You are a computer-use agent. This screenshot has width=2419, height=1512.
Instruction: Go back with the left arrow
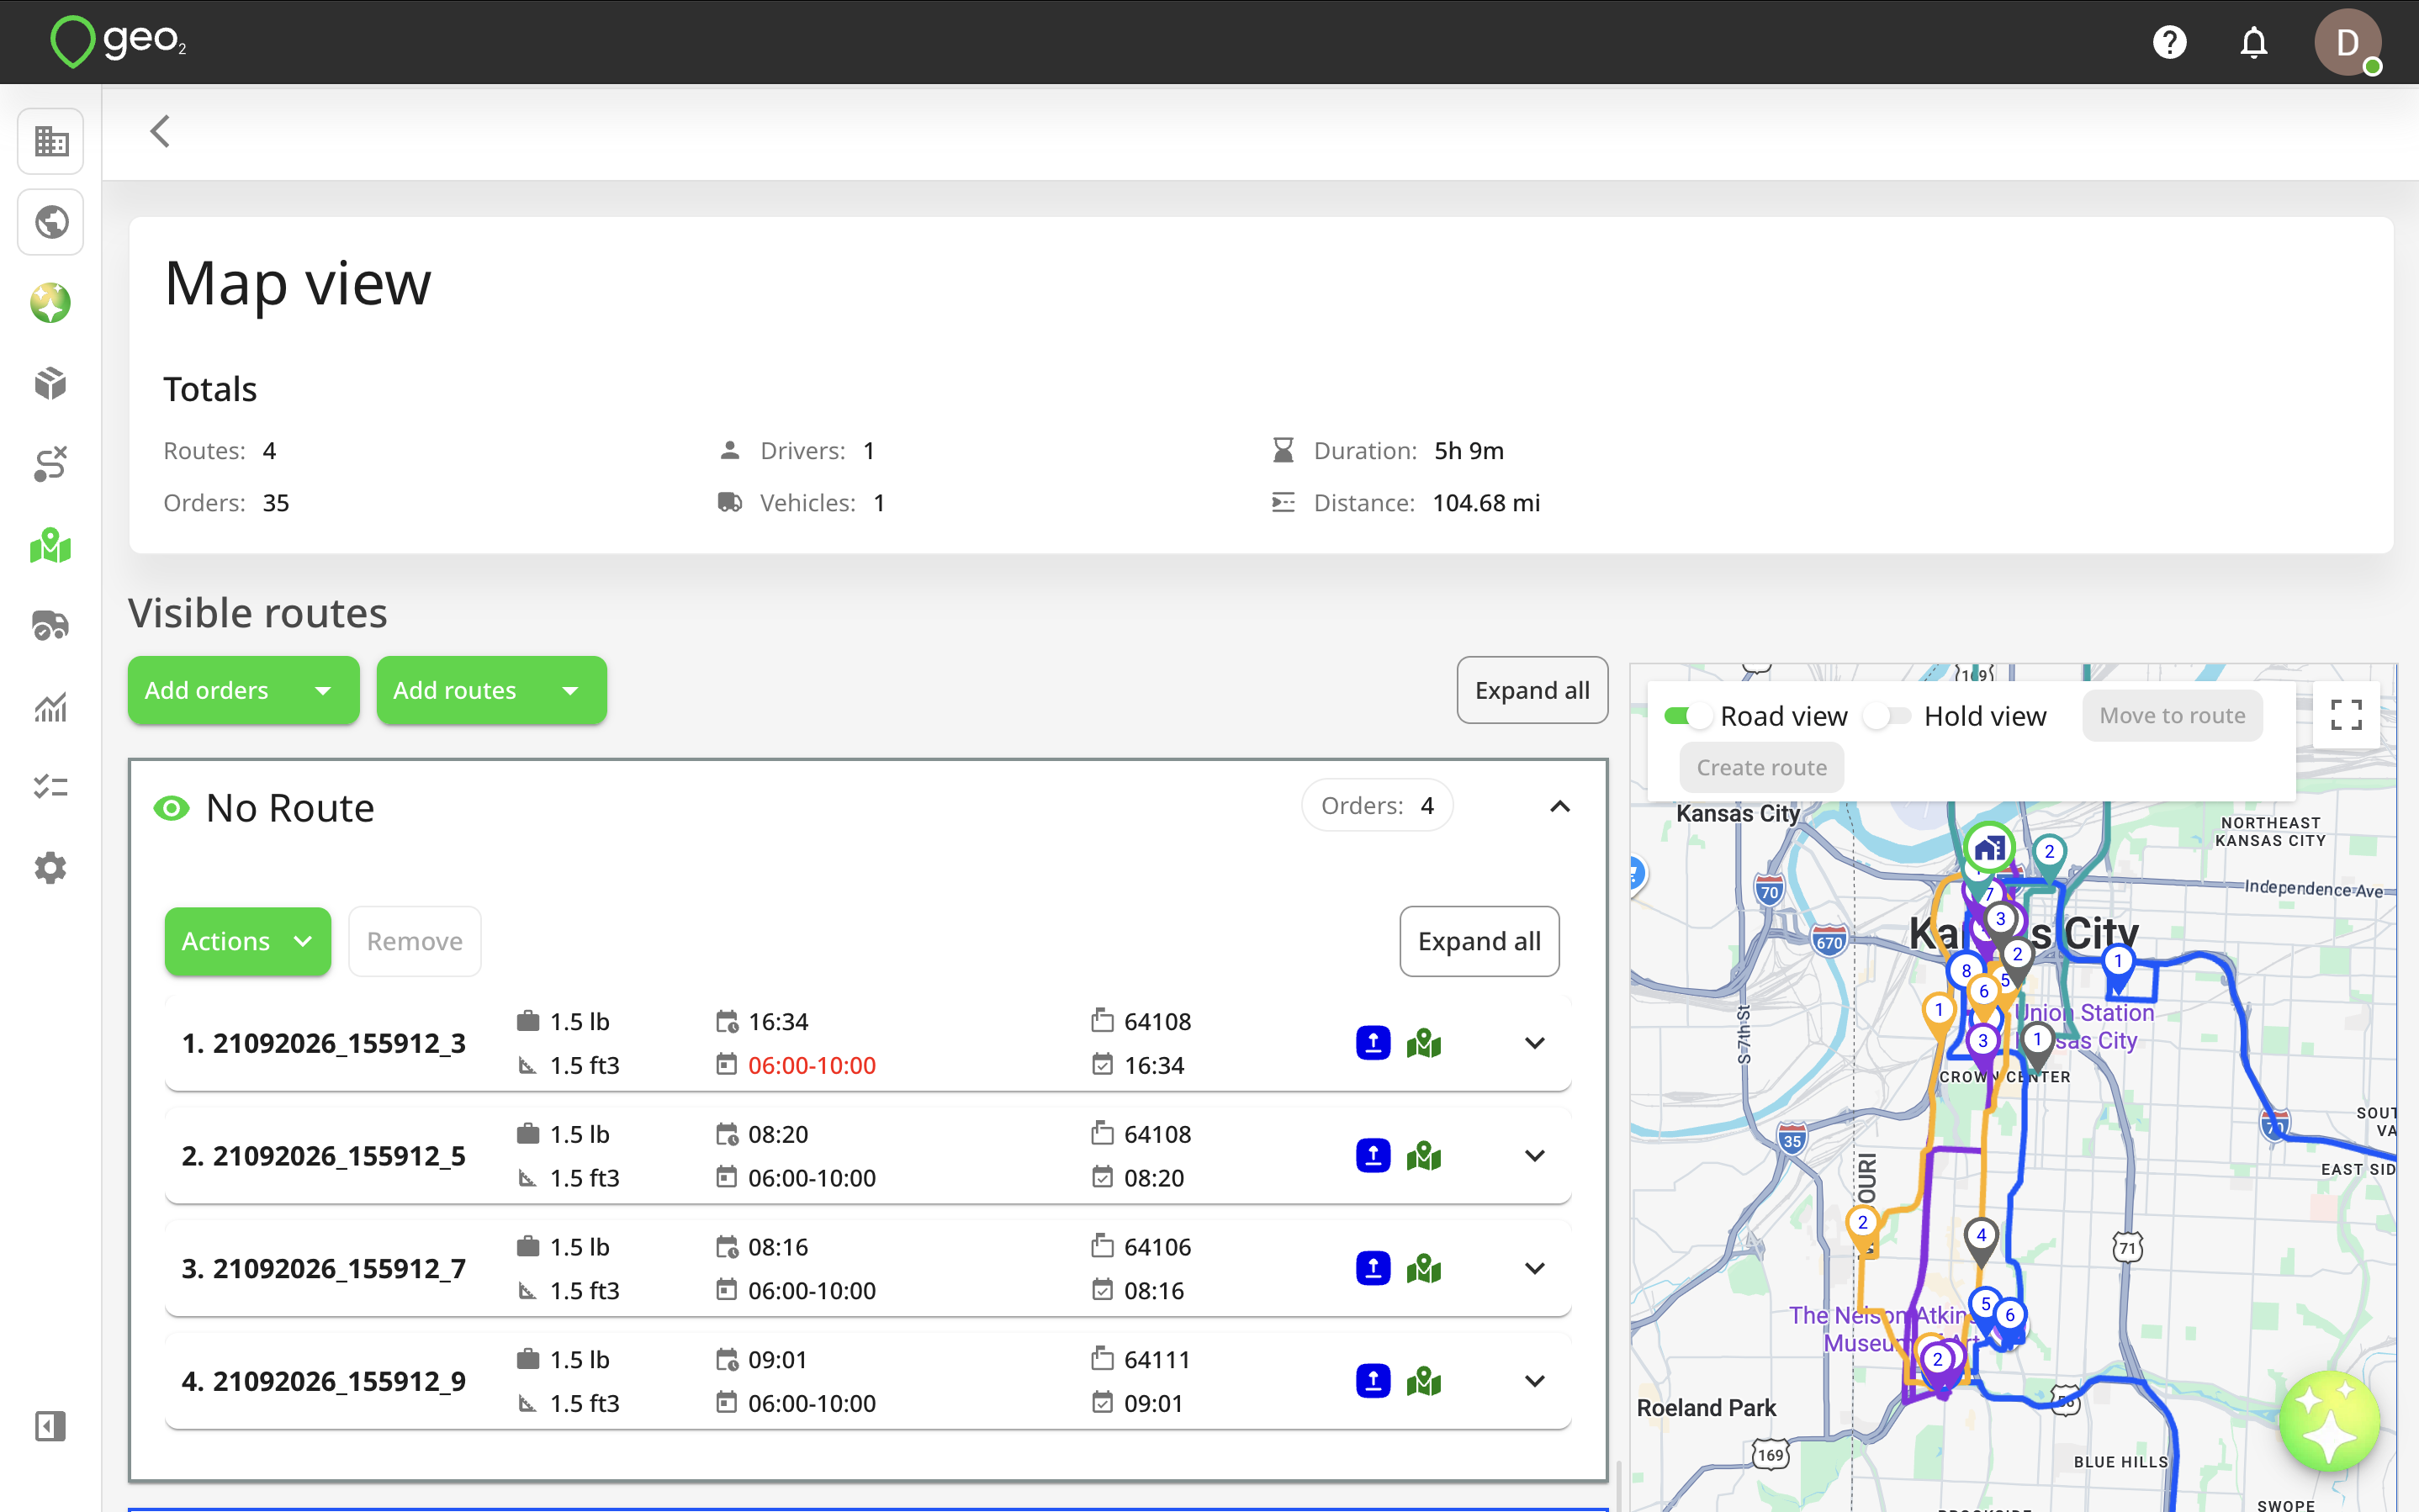[160, 131]
